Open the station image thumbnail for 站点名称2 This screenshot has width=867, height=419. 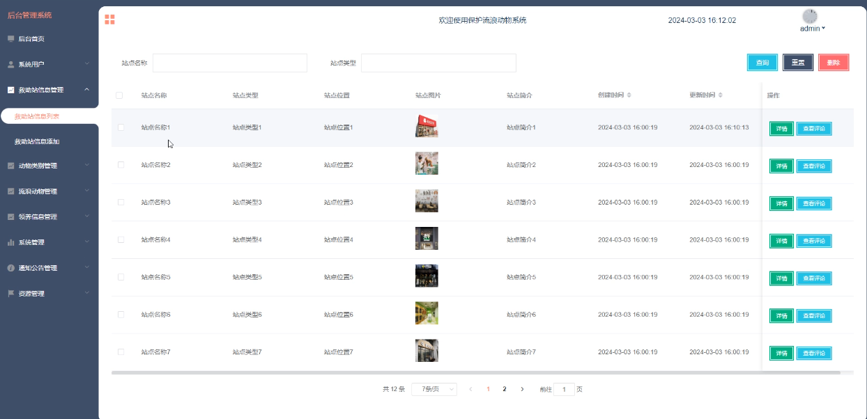click(427, 164)
